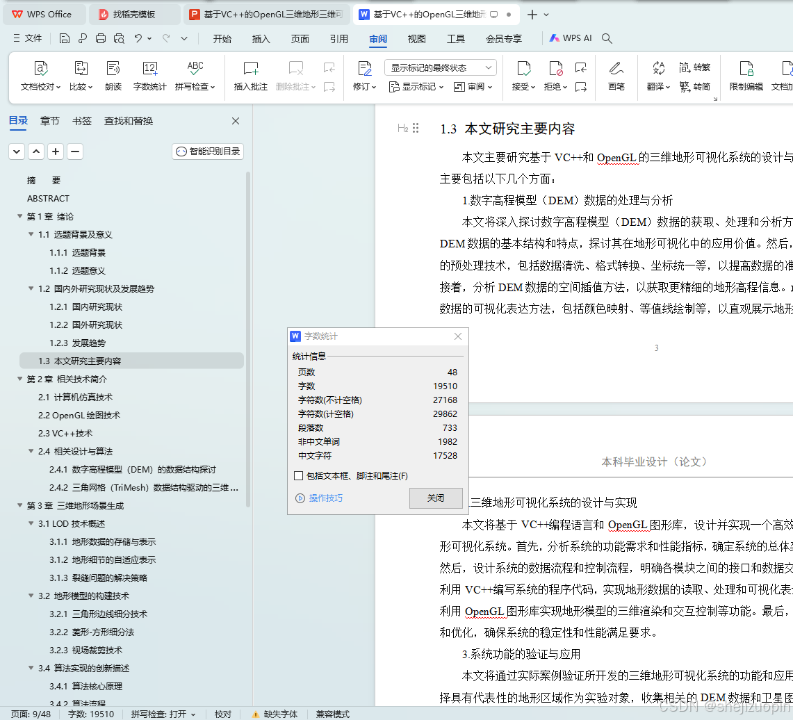This screenshot has height=720, width=793.
Task: Select the 文档校对 proofreading tool
Action: pos(40,76)
